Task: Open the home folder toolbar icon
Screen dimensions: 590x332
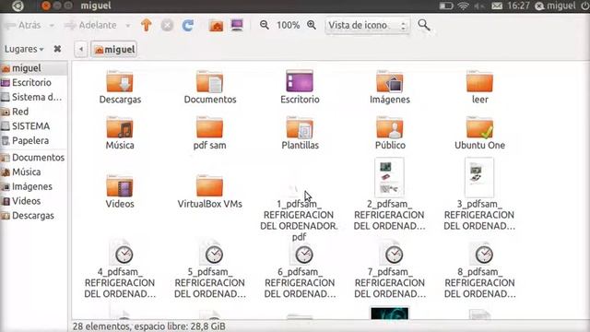Action: (217, 25)
